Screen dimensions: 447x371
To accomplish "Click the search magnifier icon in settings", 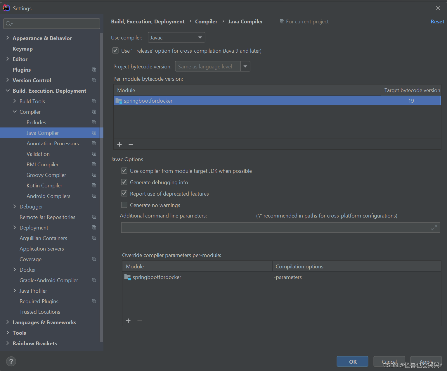I will coord(8,24).
